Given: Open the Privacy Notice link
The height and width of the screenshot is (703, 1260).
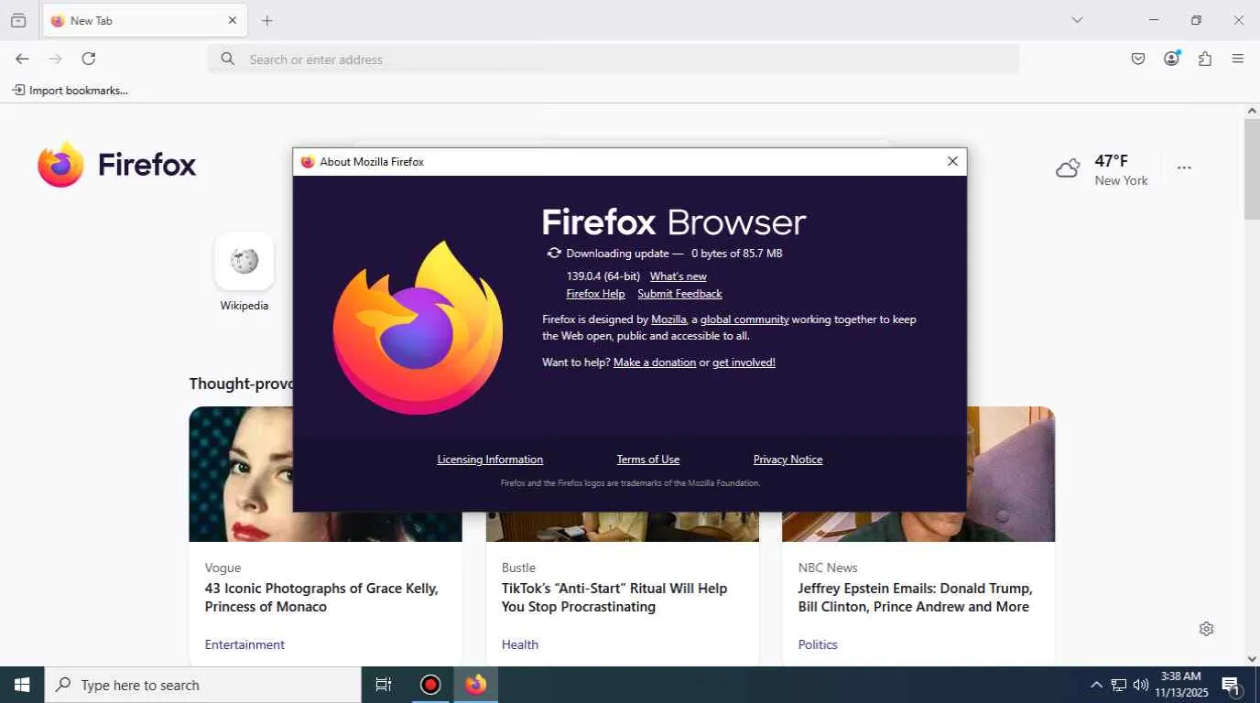Looking at the screenshot, I should (x=787, y=460).
